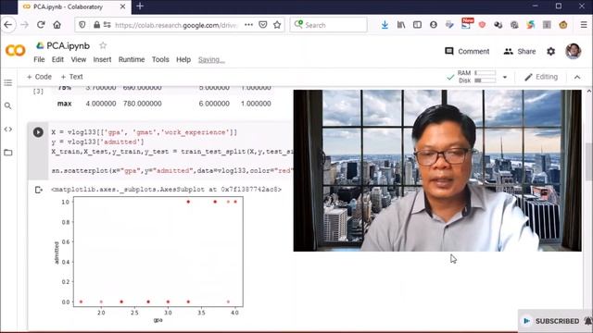
Task: Click the PCA.ipynb notebook title
Action: pos(68,45)
